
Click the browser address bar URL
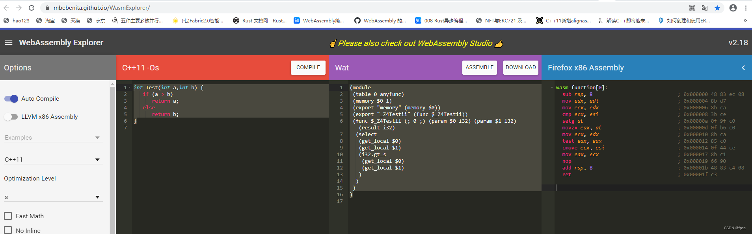tap(102, 8)
